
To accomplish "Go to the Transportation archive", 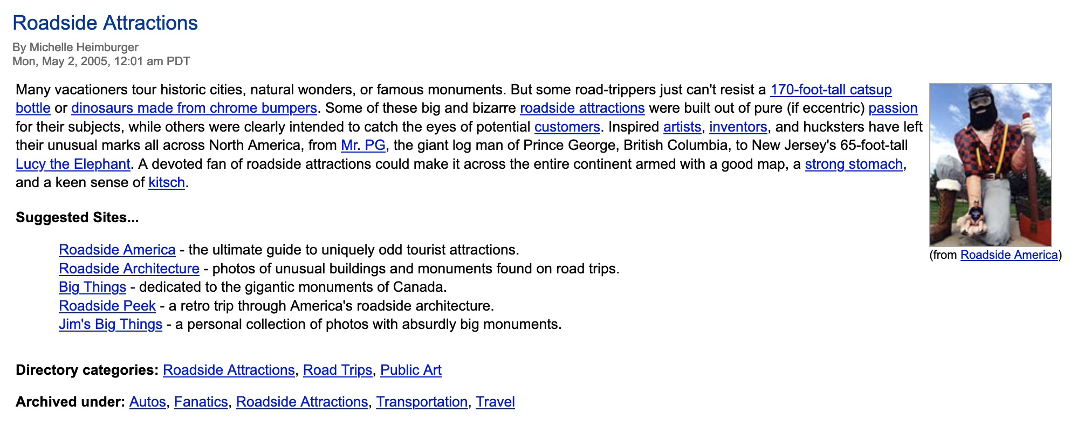I will (x=421, y=402).
